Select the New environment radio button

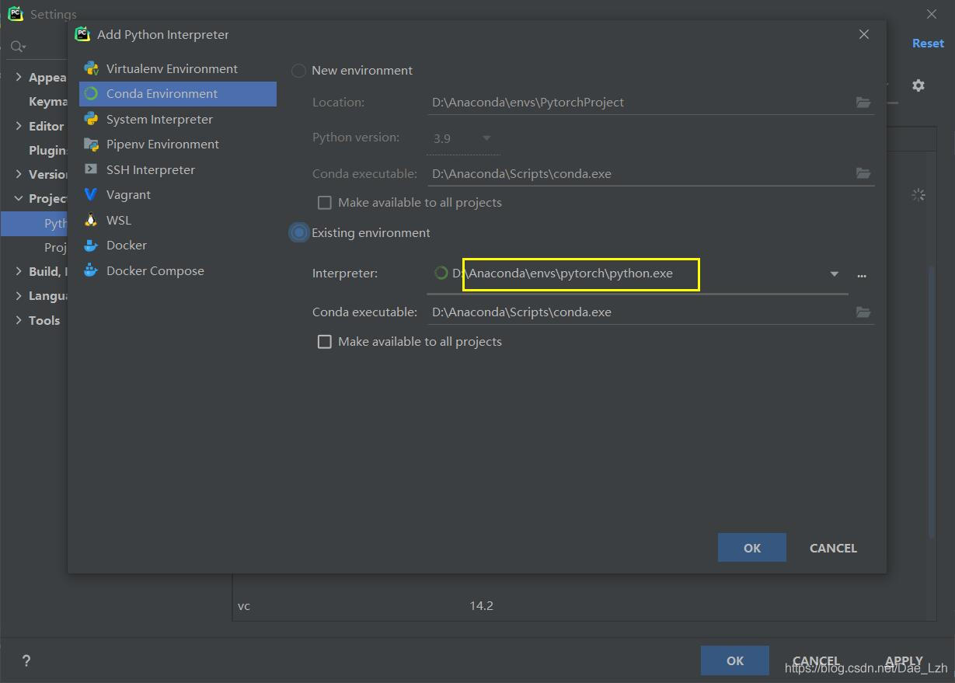(x=298, y=71)
